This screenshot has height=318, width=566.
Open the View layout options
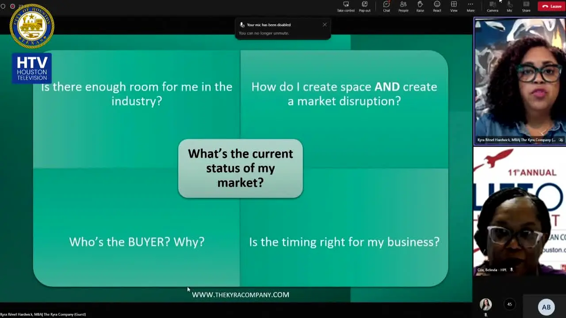[454, 7]
